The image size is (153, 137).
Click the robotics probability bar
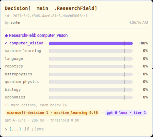pos(91,66)
